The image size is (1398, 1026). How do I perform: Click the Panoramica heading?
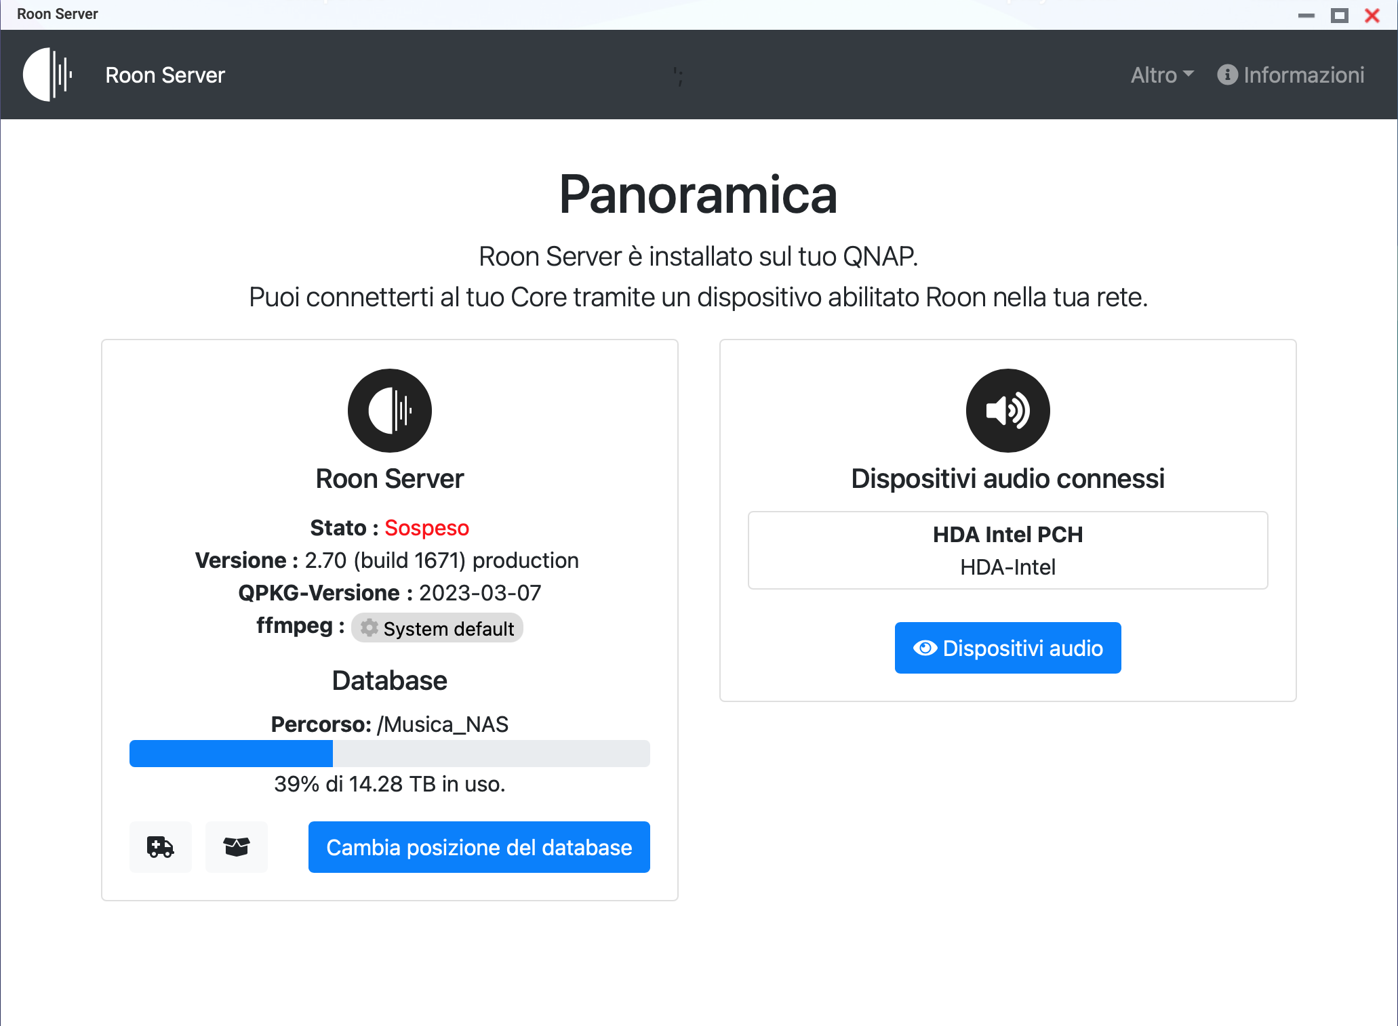pyautogui.click(x=698, y=194)
